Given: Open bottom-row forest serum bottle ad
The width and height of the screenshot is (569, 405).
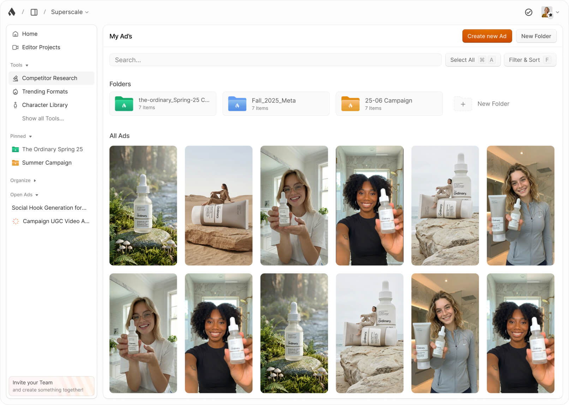Looking at the screenshot, I should (294, 333).
